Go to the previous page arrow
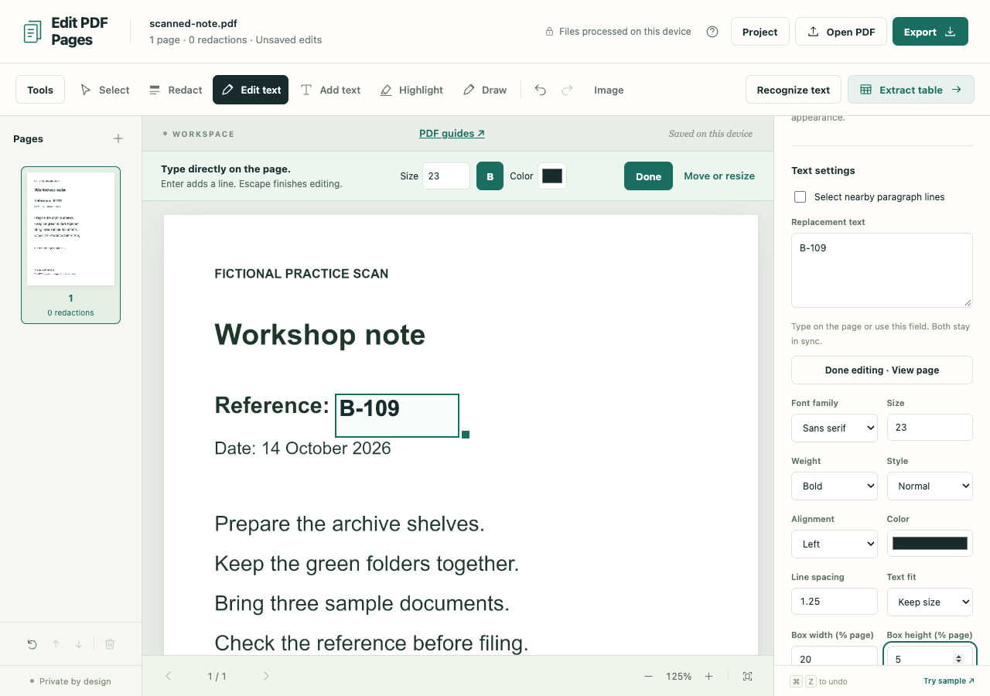This screenshot has width=990, height=696. (x=169, y=676)
